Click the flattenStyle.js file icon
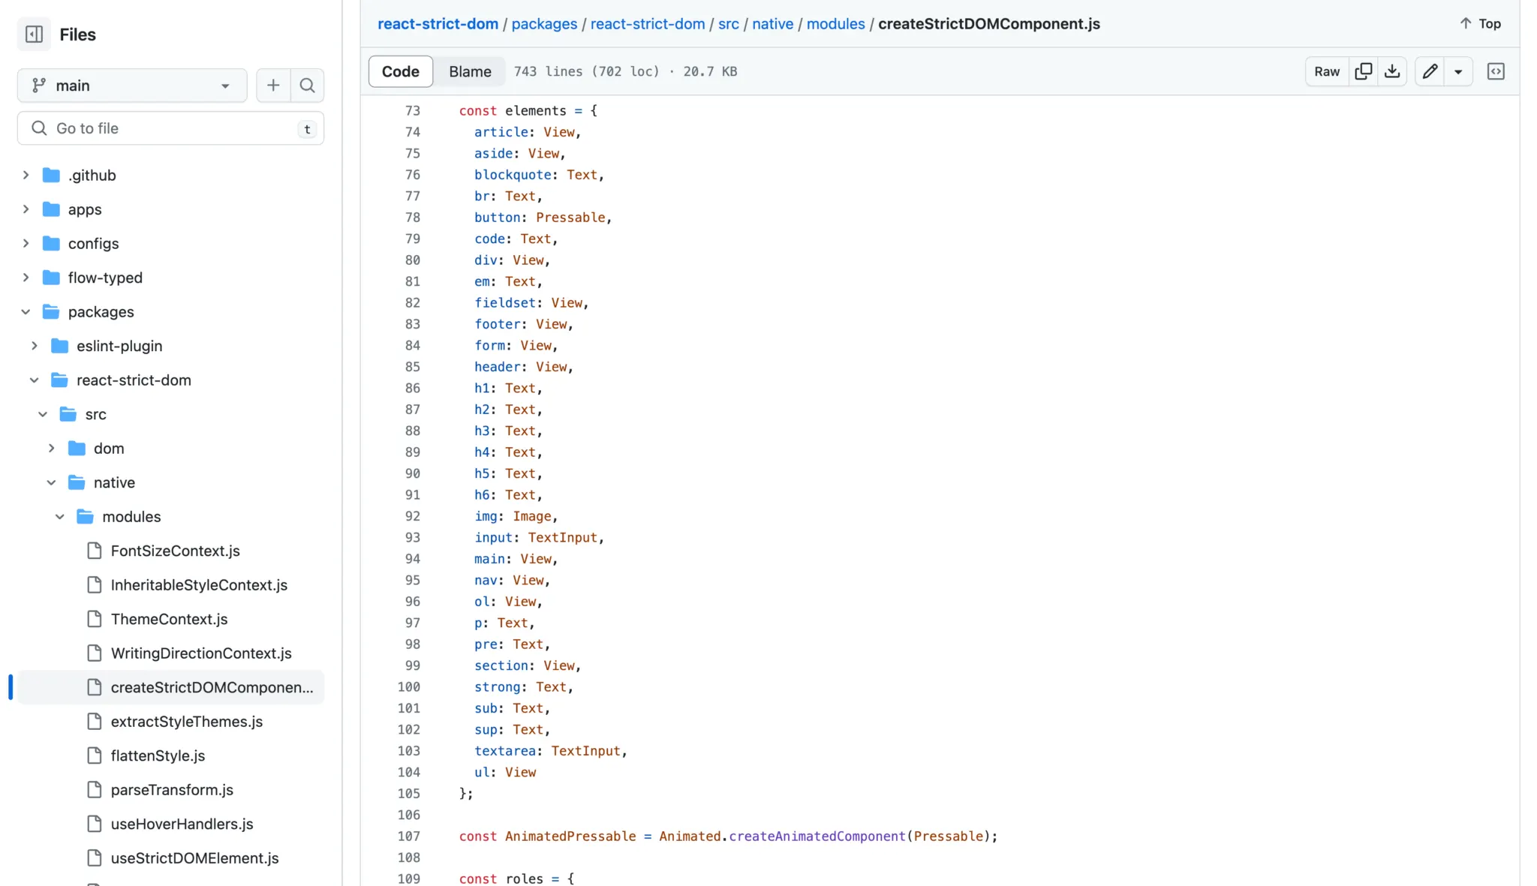 click(x=94, y=755)
